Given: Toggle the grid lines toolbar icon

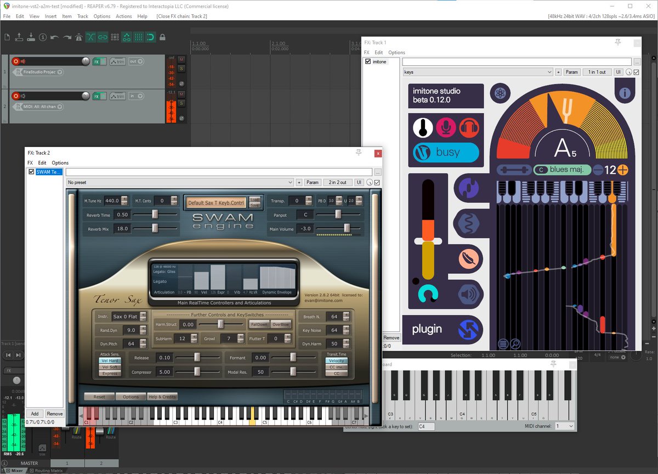Looking at the screenshot, I should [139, 37].
